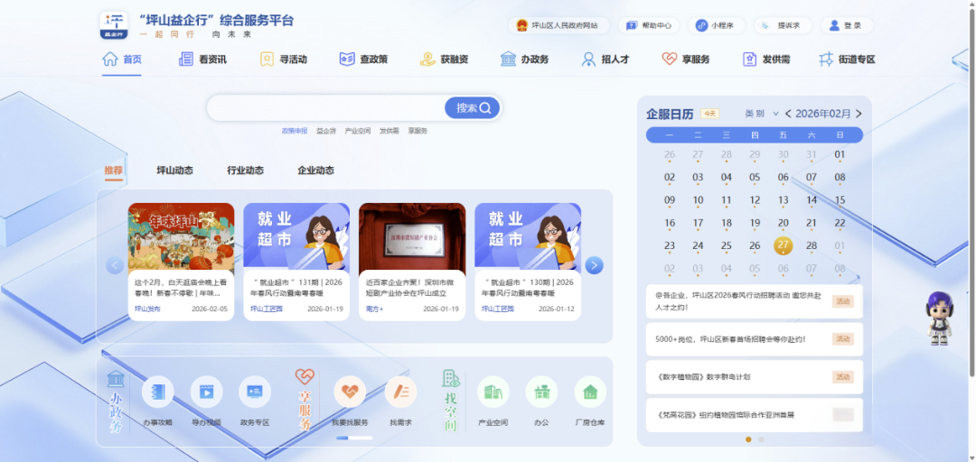Click the robot assistant mascot
976x462 pixels.
941,317
